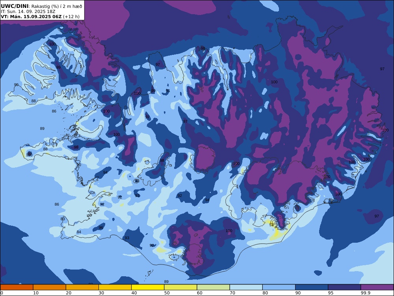This screenshot has width=394, height=296.
Task: Click the pale blue 70–80 legend swatch
Action: pyautogui.click(x=246, y=287)
